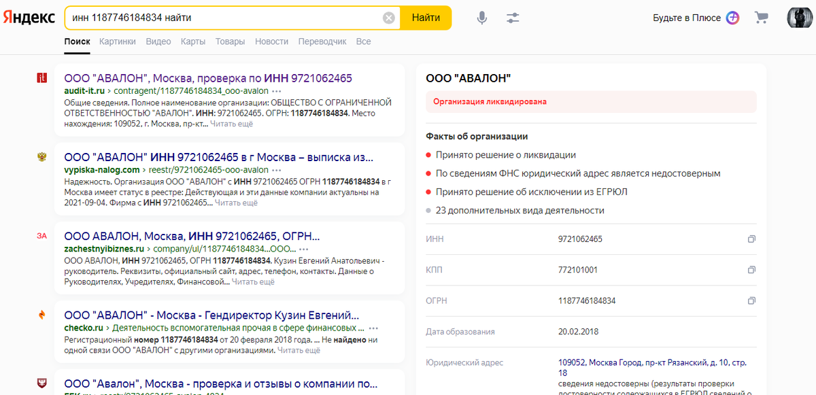Click 23 дополнительных вида деятельности

pos(520,210)
